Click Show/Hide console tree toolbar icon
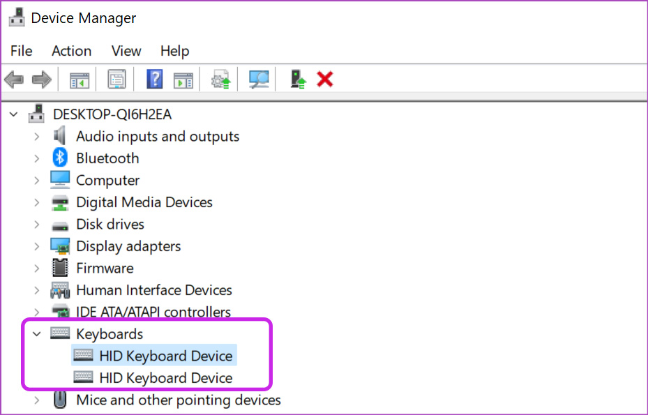Screen dimensions: 648x415 pyautogui.click(x=80, y=80)
